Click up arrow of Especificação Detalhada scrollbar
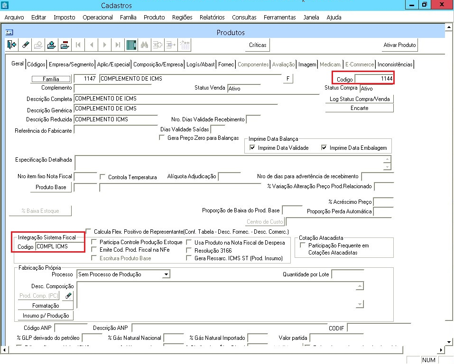 coord(387,159)
